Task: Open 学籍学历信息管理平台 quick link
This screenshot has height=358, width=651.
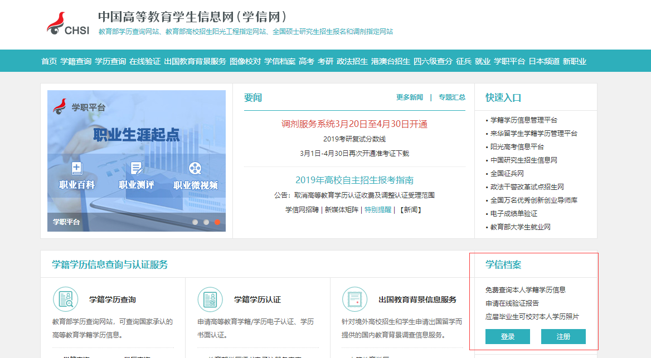Action: coord(523,120)
